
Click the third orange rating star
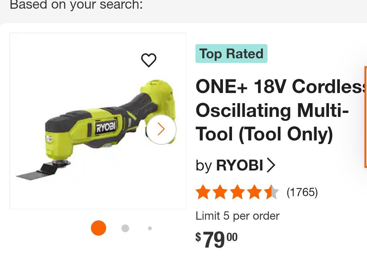(237, 192)
